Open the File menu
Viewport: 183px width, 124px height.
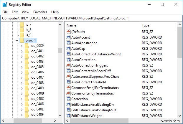tap(5, 12)
